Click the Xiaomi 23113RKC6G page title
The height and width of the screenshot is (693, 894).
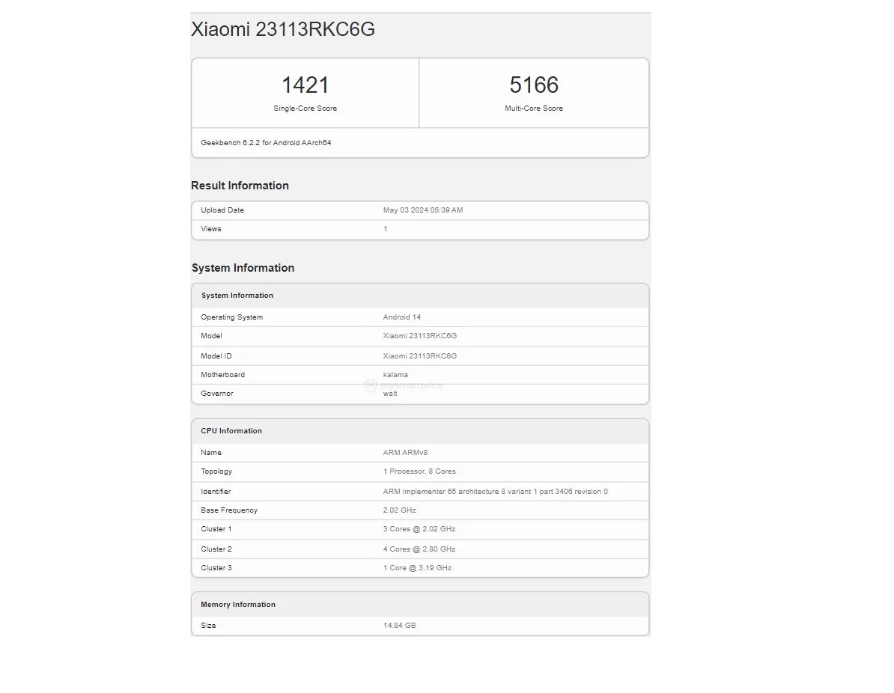(x=283, y=29)
